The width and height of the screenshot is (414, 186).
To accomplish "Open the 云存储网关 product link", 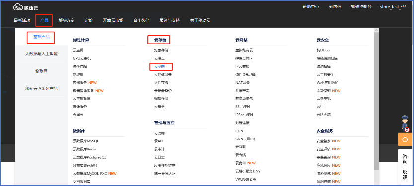I will click(163, 75).
